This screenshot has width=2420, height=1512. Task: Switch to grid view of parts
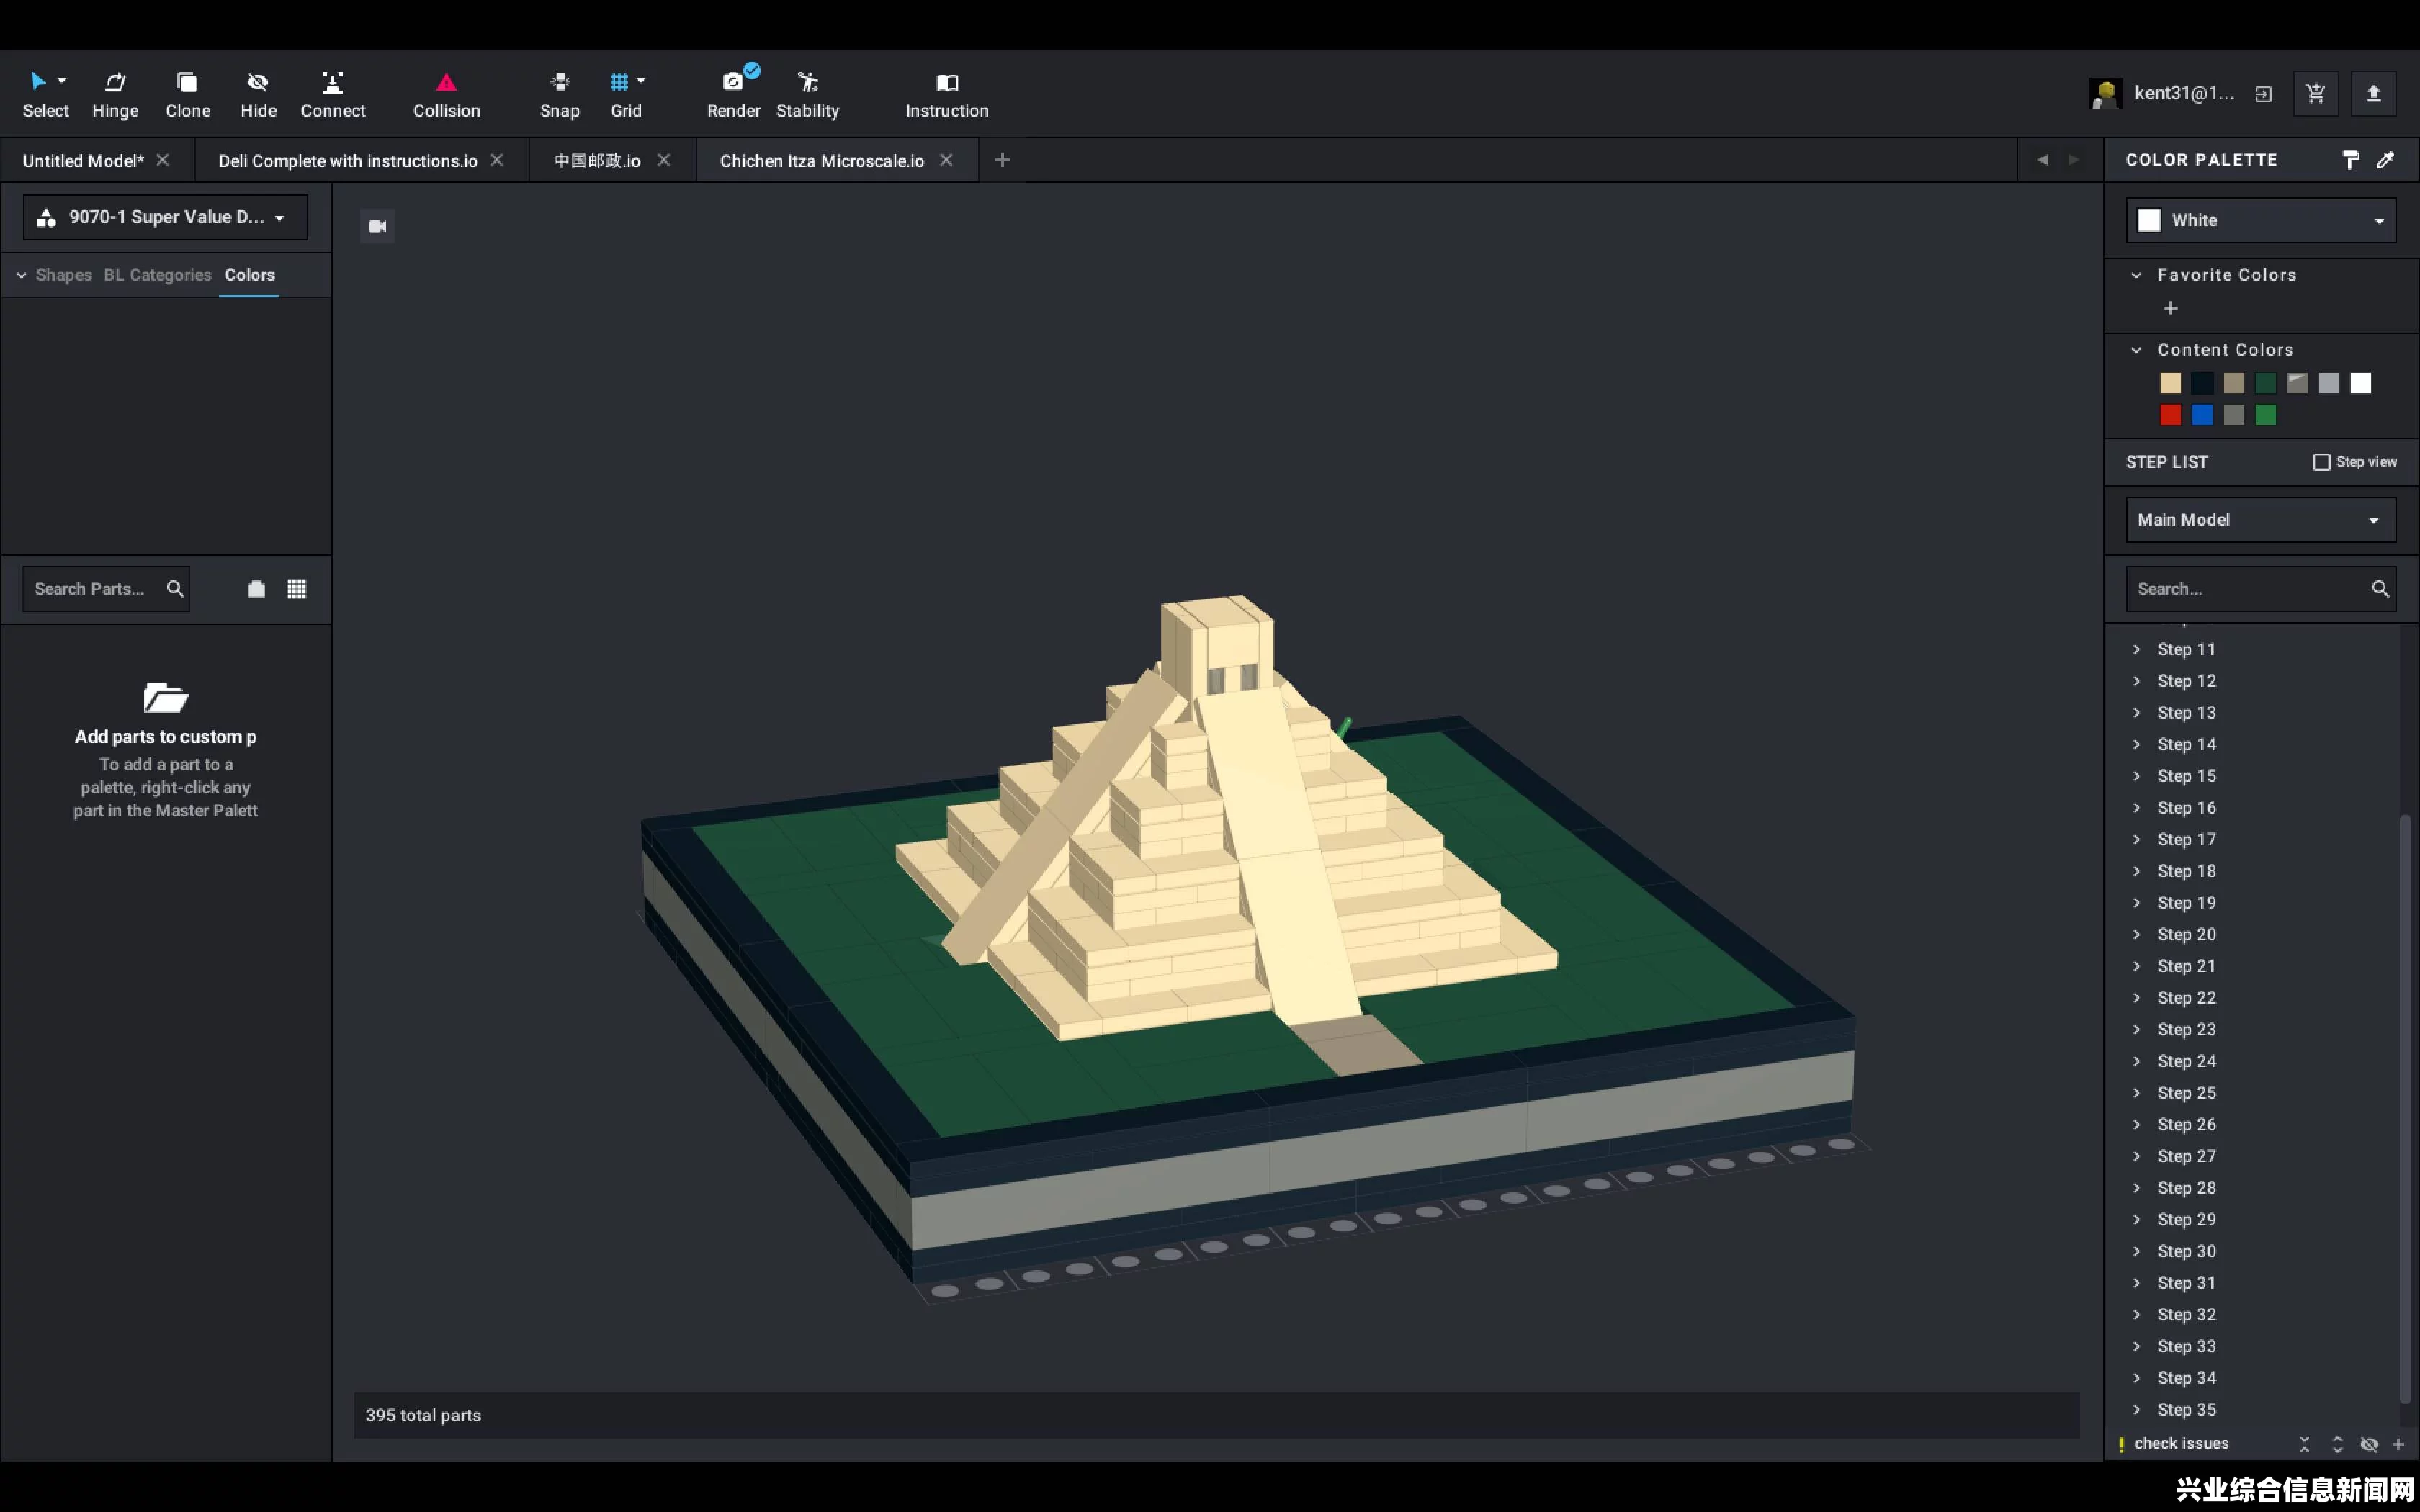[x=296, y=589]
